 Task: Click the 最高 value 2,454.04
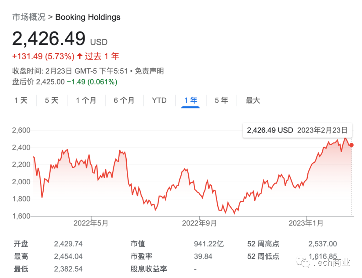68,256
